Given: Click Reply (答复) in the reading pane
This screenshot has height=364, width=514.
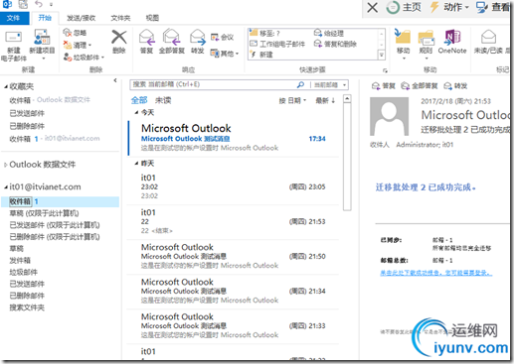Looking at the screenshot, I should click(384, 86).
